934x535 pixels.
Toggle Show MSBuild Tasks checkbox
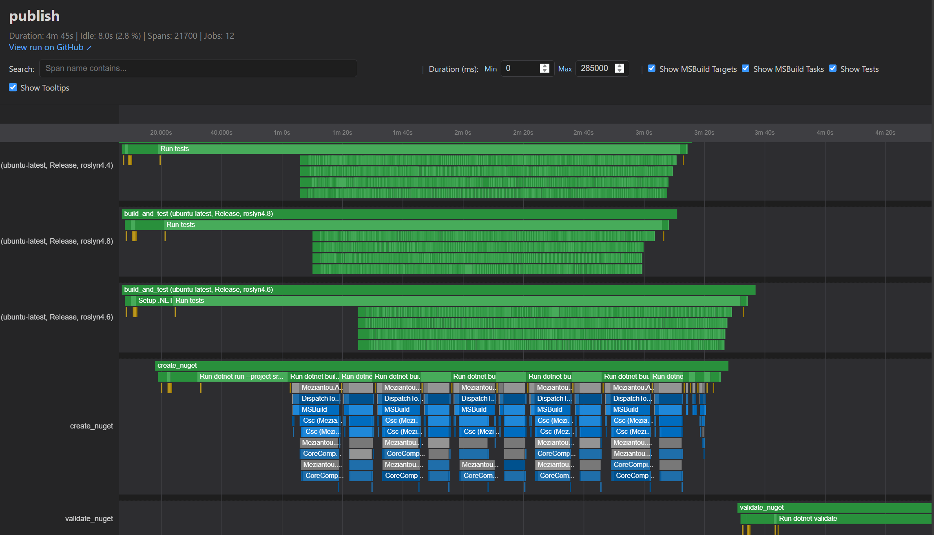coord(746,69)
